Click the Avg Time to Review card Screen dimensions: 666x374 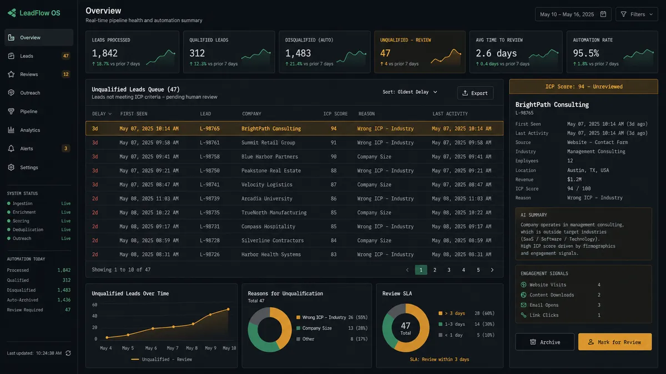[x=516, y=52]
